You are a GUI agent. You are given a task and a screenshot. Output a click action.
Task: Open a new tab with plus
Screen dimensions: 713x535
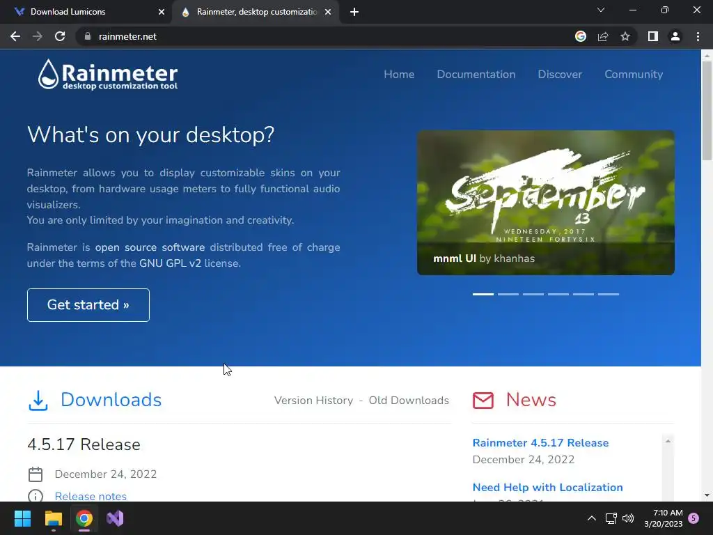354,12
